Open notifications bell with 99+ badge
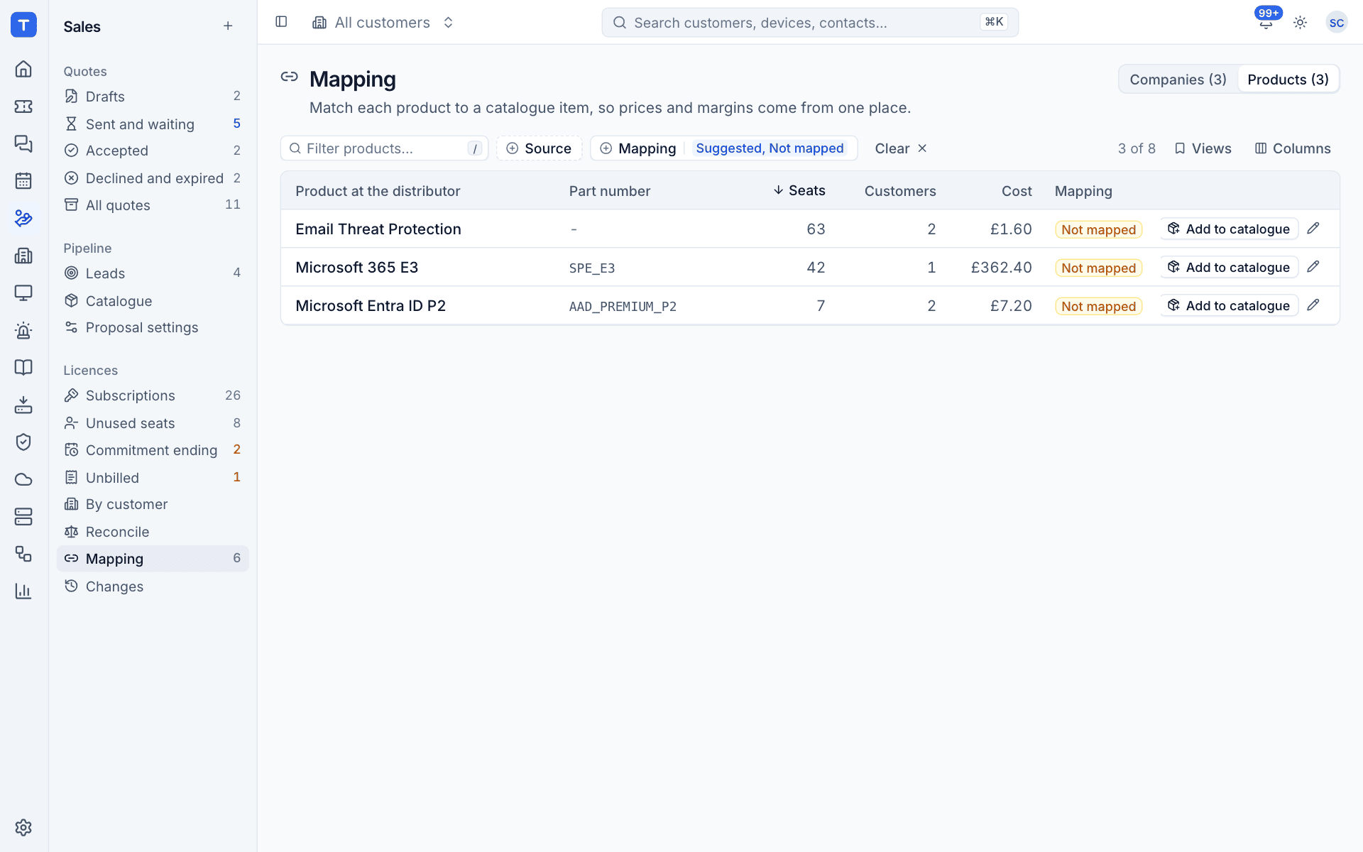 tap(1266, 23)
